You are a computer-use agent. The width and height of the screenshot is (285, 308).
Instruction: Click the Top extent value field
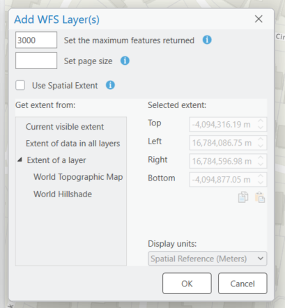pos(228,125)
